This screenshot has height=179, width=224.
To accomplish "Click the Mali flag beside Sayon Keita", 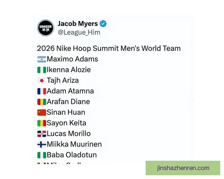I will click(41, 123).
